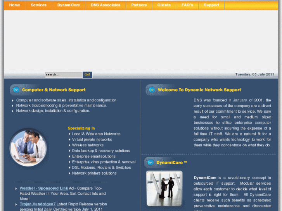Click 'Virtual private networks' list item
282x211 pixels.
92,139
